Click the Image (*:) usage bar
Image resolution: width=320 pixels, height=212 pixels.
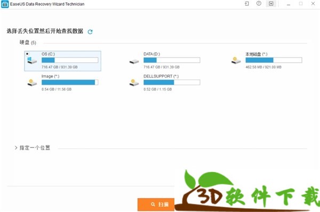70,82
